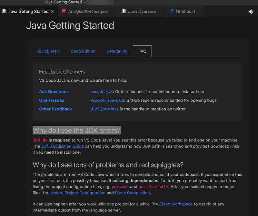The width and height of the screenshot is (258, 216).
Task: Select the FAQ tab
Action: tap(142, 51)
